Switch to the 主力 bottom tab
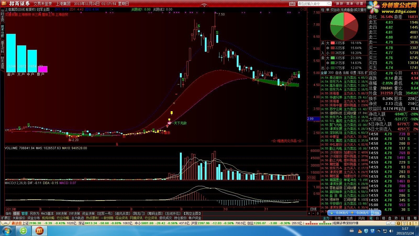Image resolution: width=419 pixels, height=236 pixels. coord(326,218)
